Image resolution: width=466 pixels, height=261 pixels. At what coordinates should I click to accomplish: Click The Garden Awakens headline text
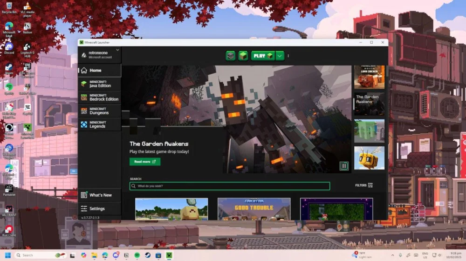[x=159, y=144]
